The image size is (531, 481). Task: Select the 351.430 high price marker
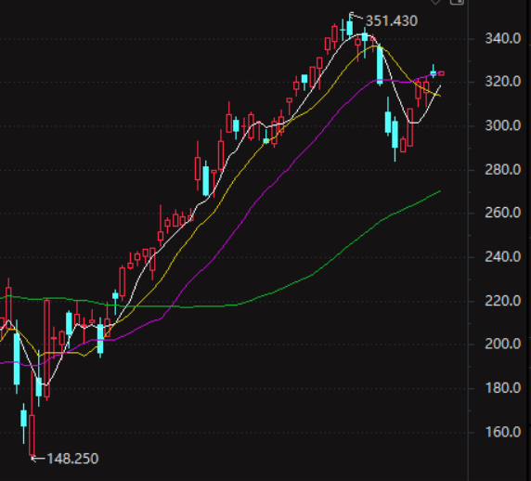click(392, 21)
